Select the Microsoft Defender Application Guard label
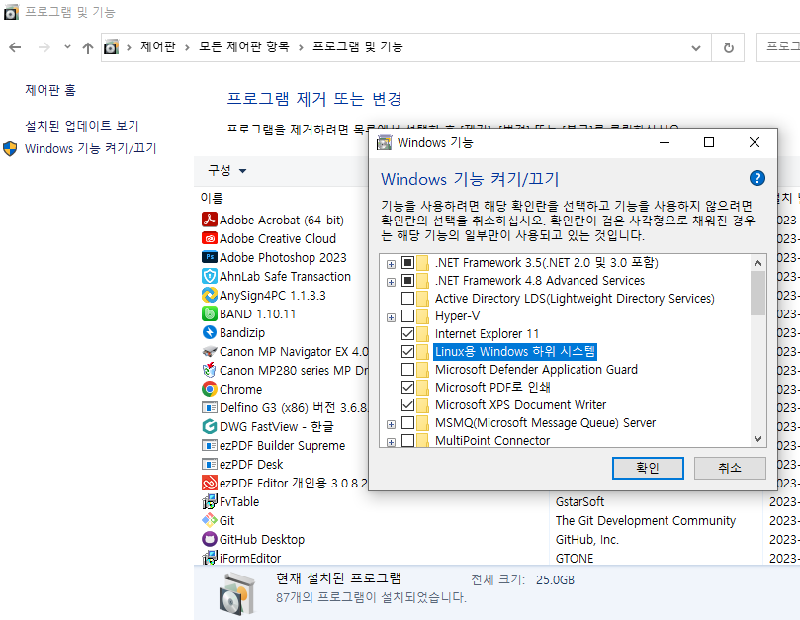 pyautogui.click(x=536, y=370)
